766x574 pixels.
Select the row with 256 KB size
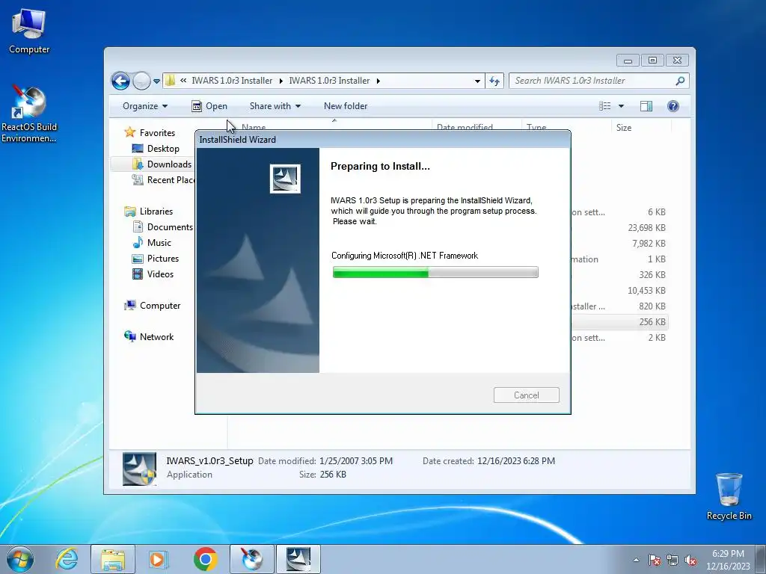coord(619,321)
